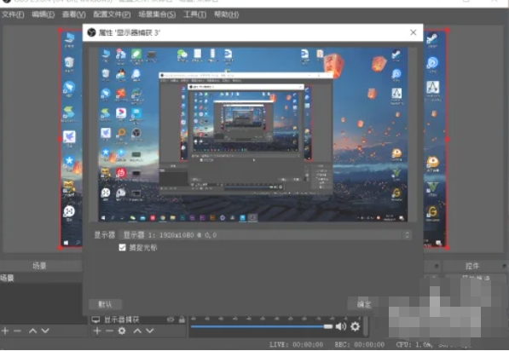Click the capture preview in the properties dialog

[253, 135]
